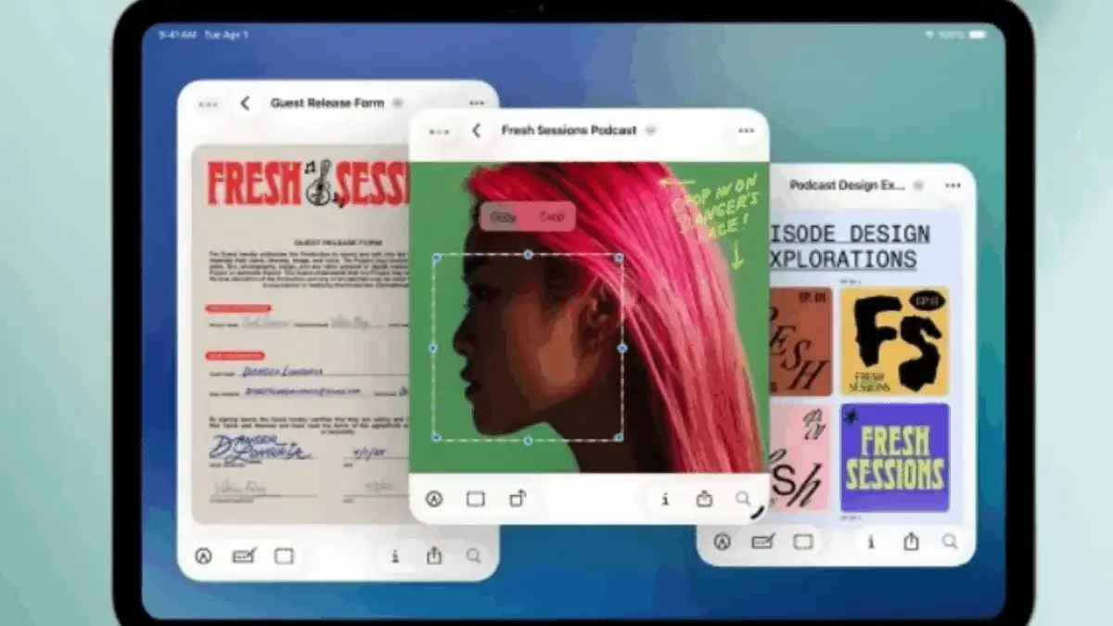Click the "Guest Release Form" window title

point(326,103)
